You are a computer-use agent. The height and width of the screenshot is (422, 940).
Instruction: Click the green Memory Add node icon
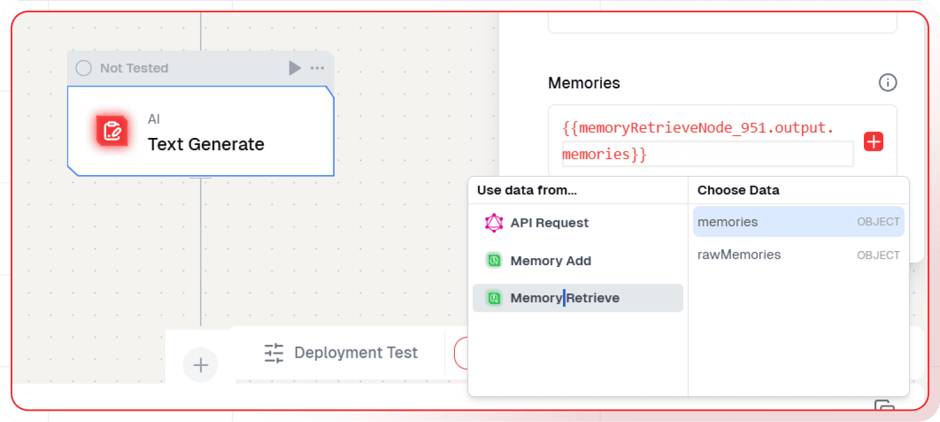494,260
